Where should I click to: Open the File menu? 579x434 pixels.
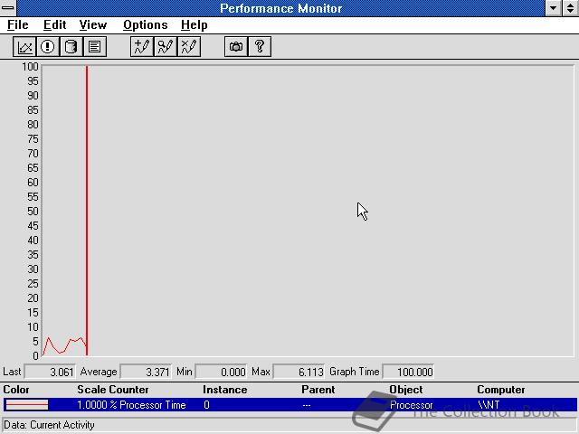(18, 25)
